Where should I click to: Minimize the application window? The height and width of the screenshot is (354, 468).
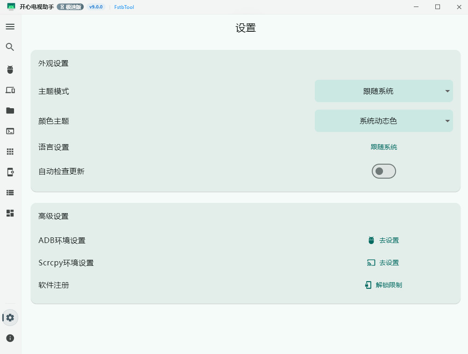point(416,7)
